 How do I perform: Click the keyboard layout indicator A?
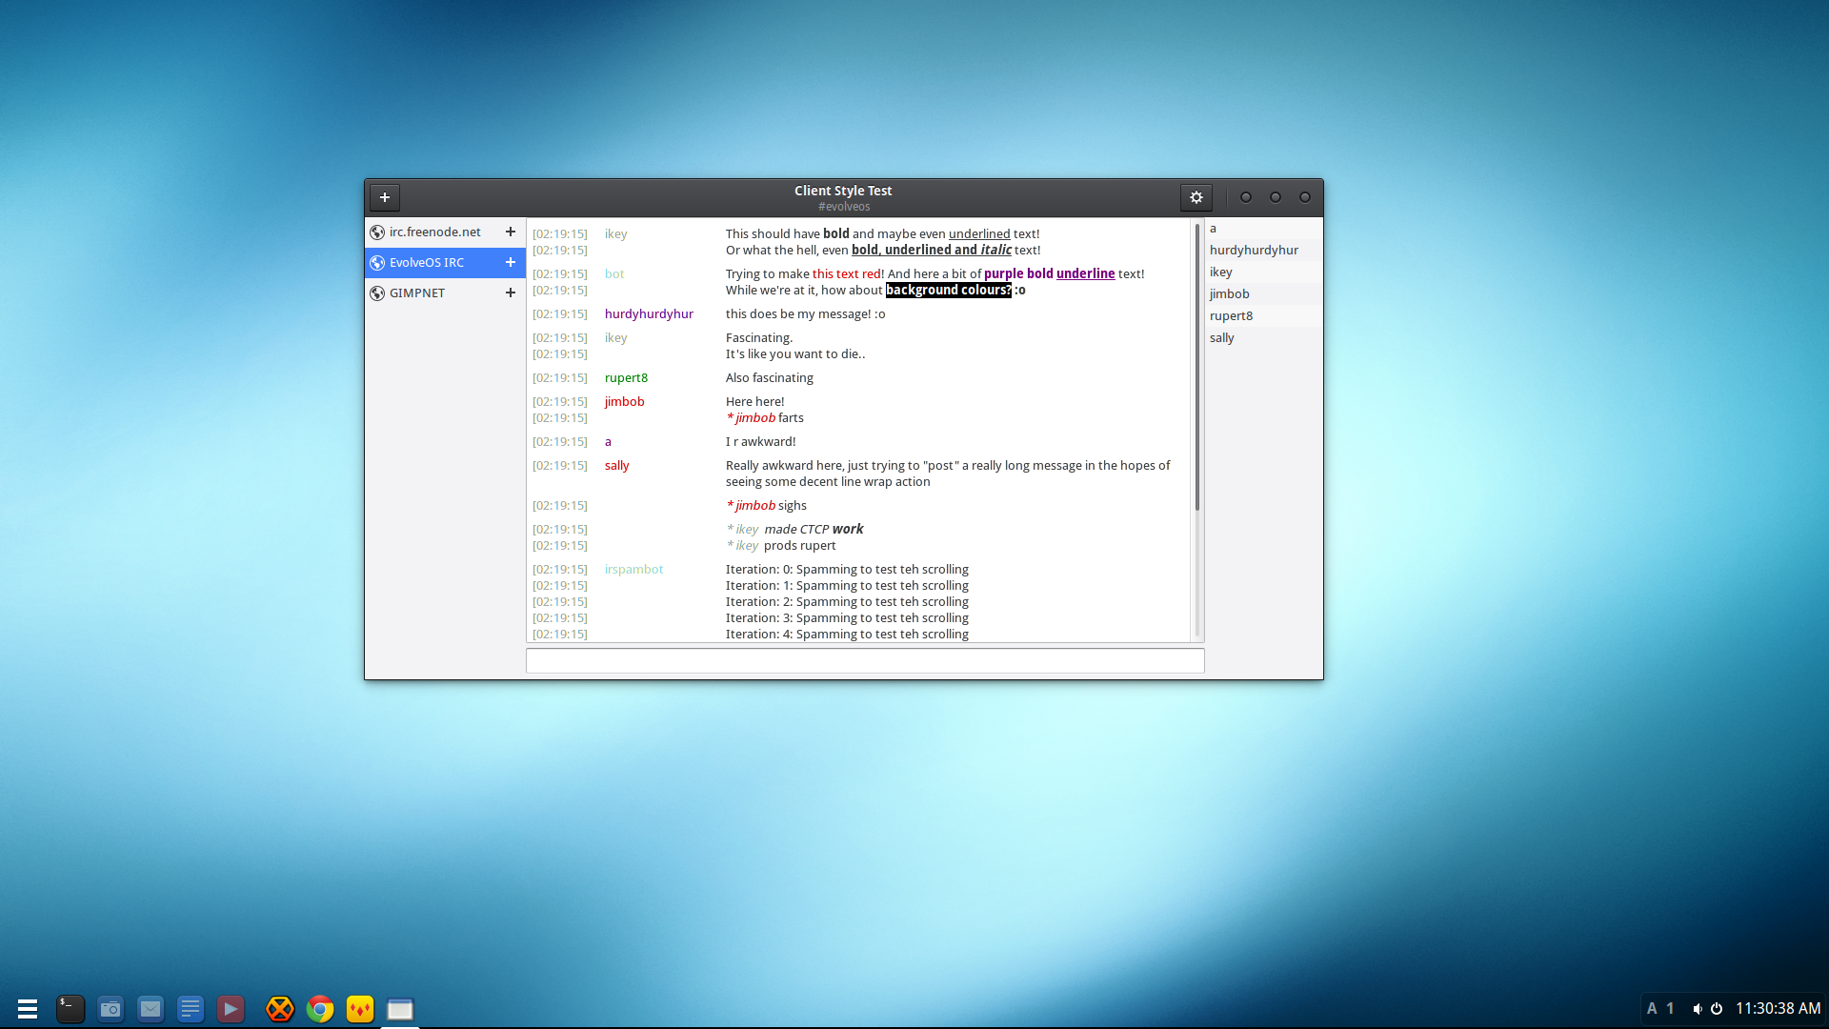click(1652, 1009)
